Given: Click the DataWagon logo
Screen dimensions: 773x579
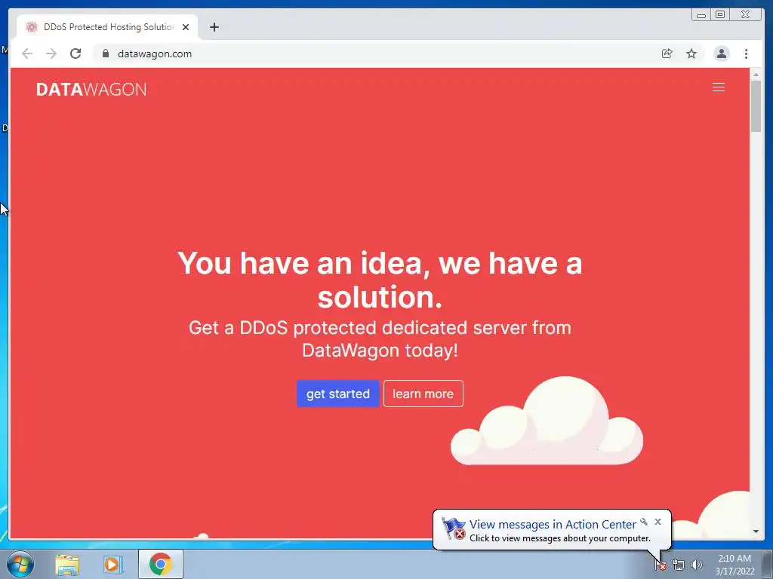Looking at the screenshot, I should coord(91,89).
